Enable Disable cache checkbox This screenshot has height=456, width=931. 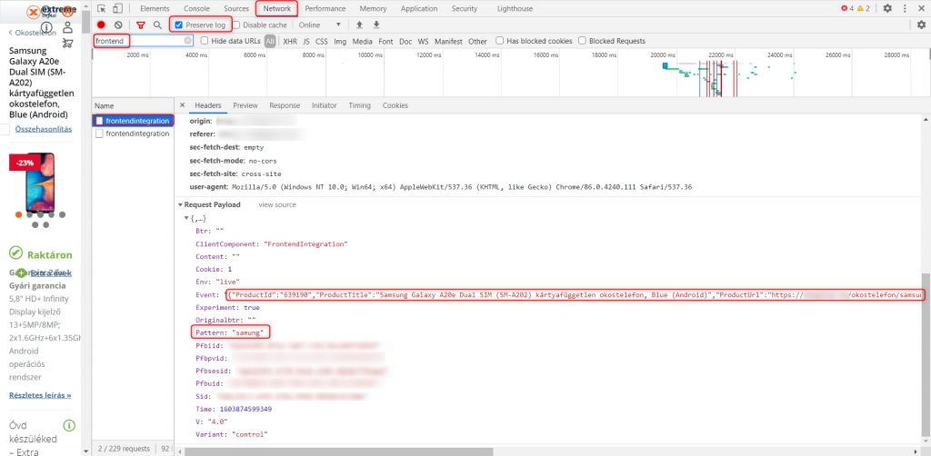click(x=236, y=25)
